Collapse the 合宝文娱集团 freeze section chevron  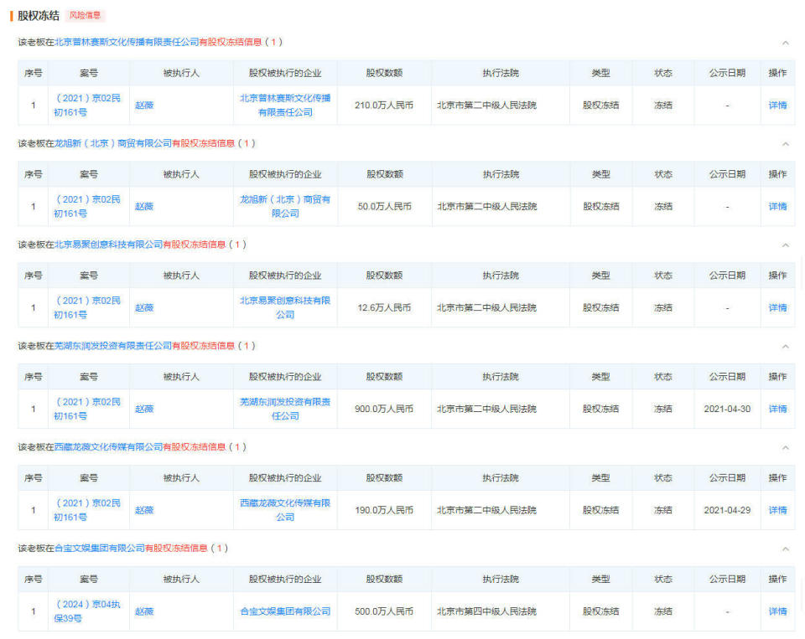click(785, 549)
